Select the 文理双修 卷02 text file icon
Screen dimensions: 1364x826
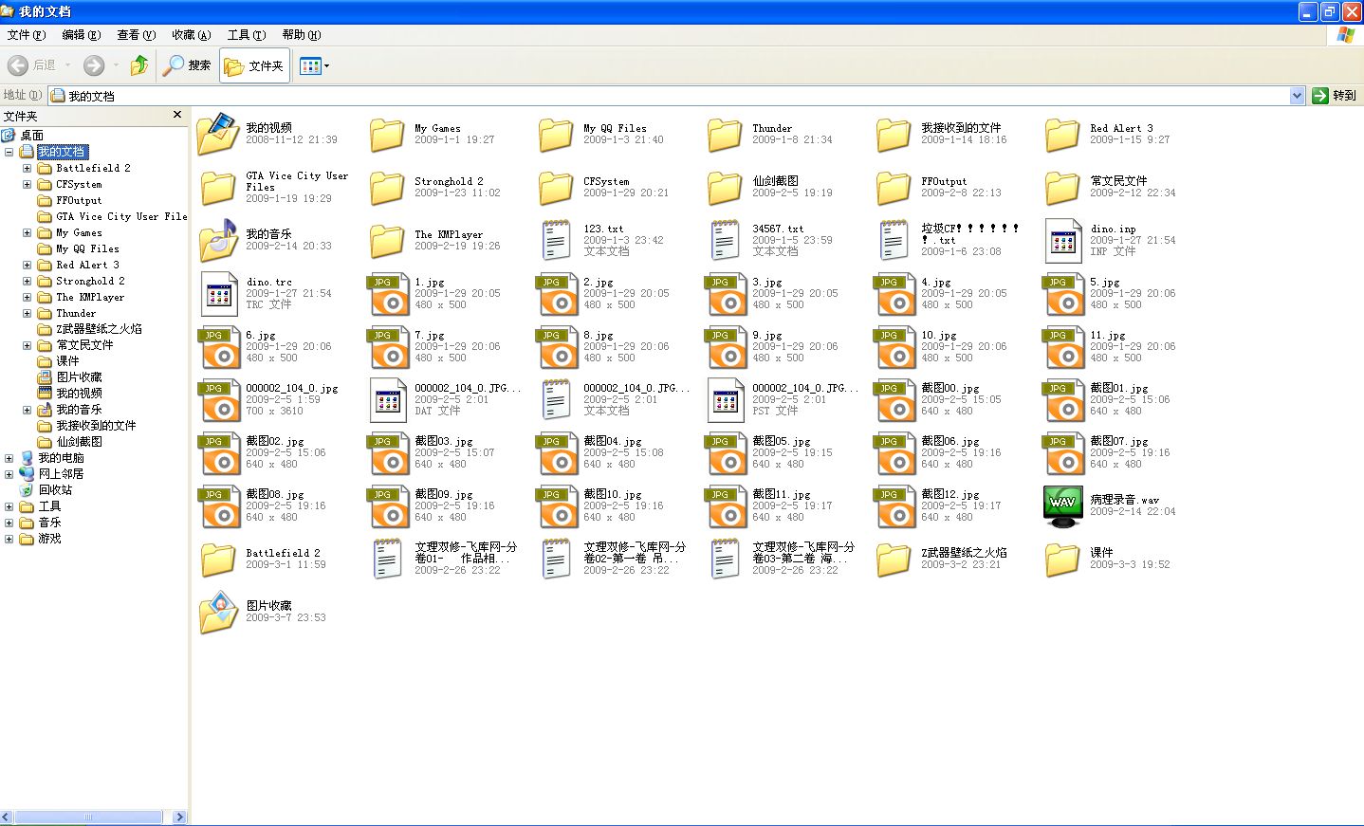point(556,559)
